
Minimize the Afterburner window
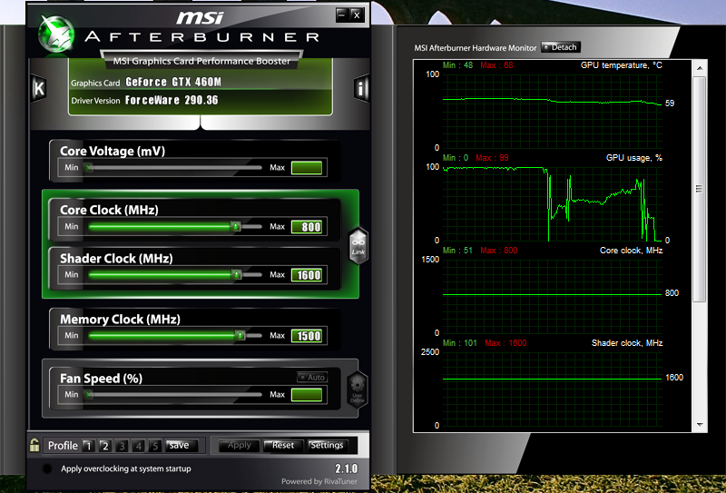click(342, 15)
